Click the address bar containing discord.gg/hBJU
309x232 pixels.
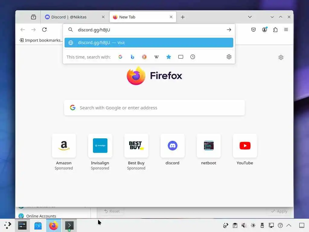click(x=149, y=30)
